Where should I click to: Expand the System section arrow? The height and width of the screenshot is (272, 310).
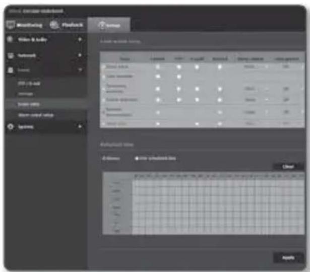click(80, 126)
